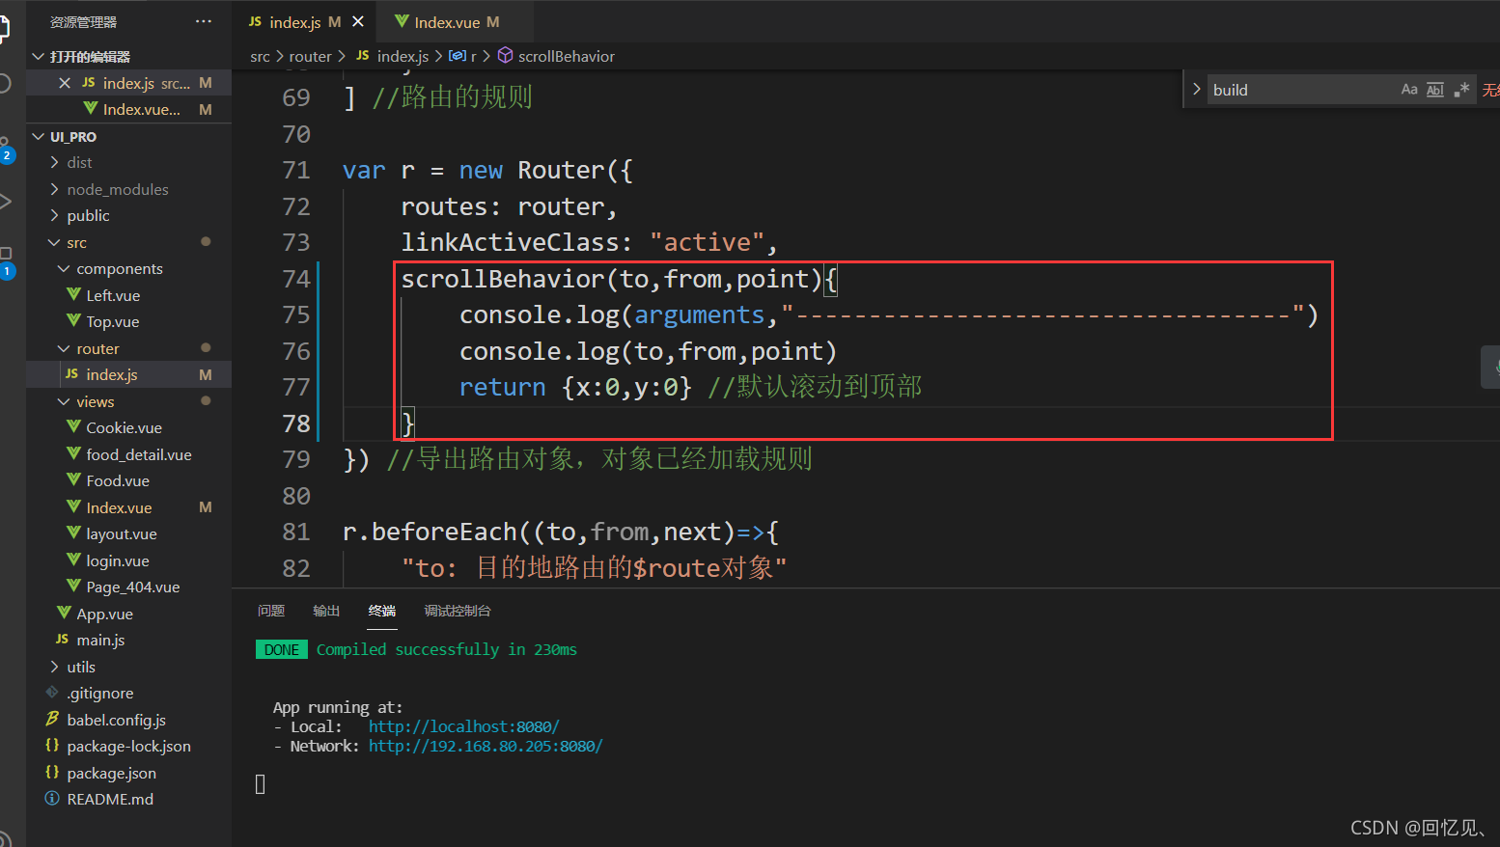Click the build search input field
This screenshot has width=1500, height=847.
pyautogui.click(x=1300, y=90)
